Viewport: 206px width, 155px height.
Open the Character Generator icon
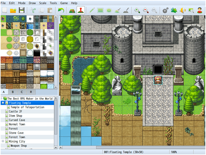coord(200,10)
